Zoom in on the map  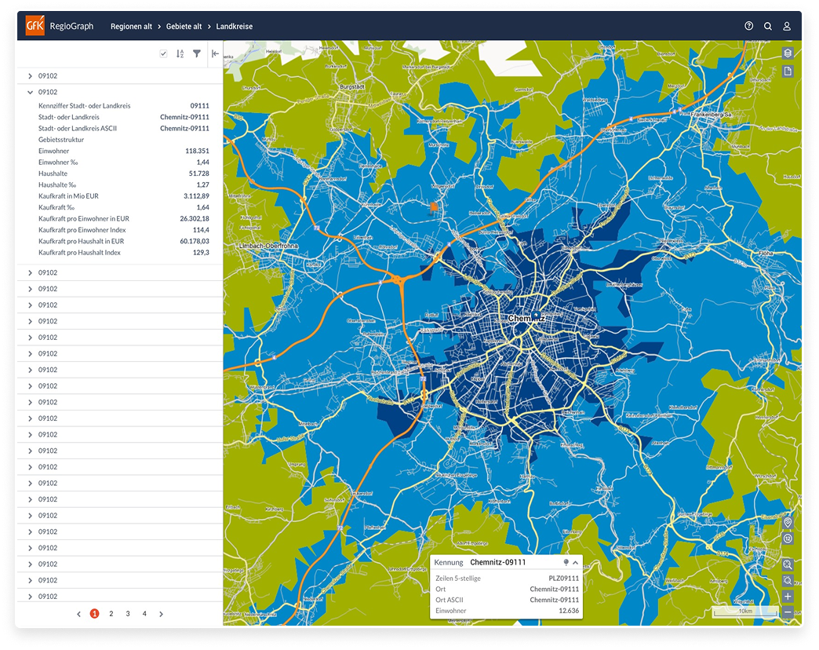tap(788, 597)
